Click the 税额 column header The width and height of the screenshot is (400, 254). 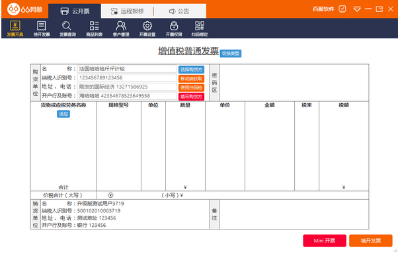pyautogui.click(x=344, y=105)
